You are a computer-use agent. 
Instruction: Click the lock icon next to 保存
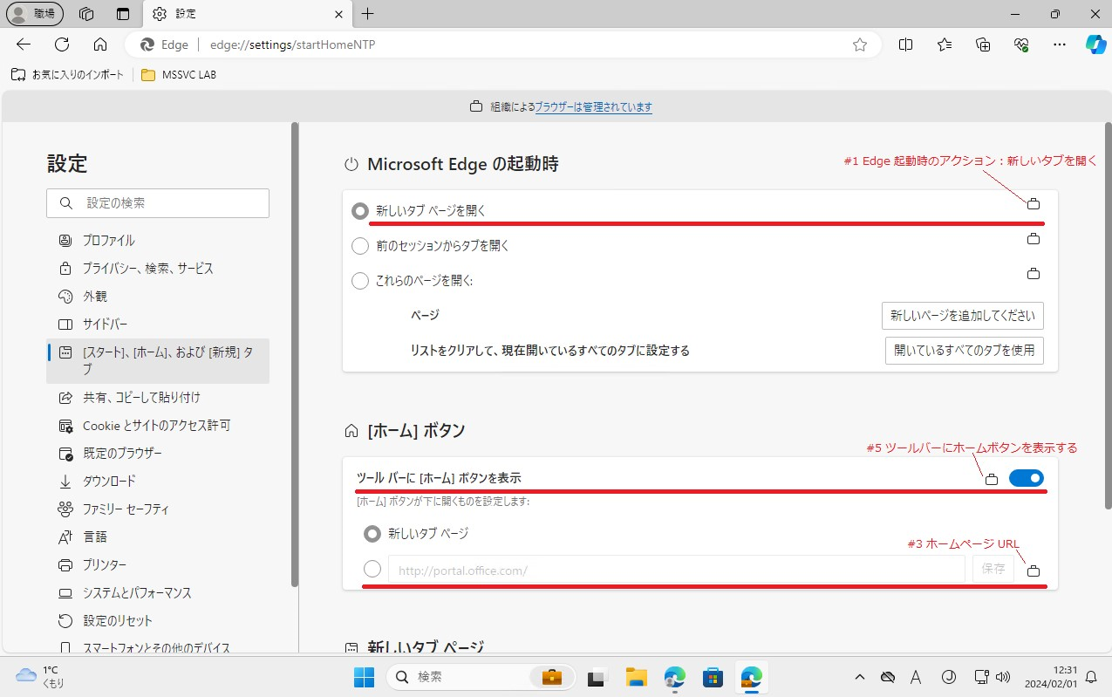(1034, 571)
